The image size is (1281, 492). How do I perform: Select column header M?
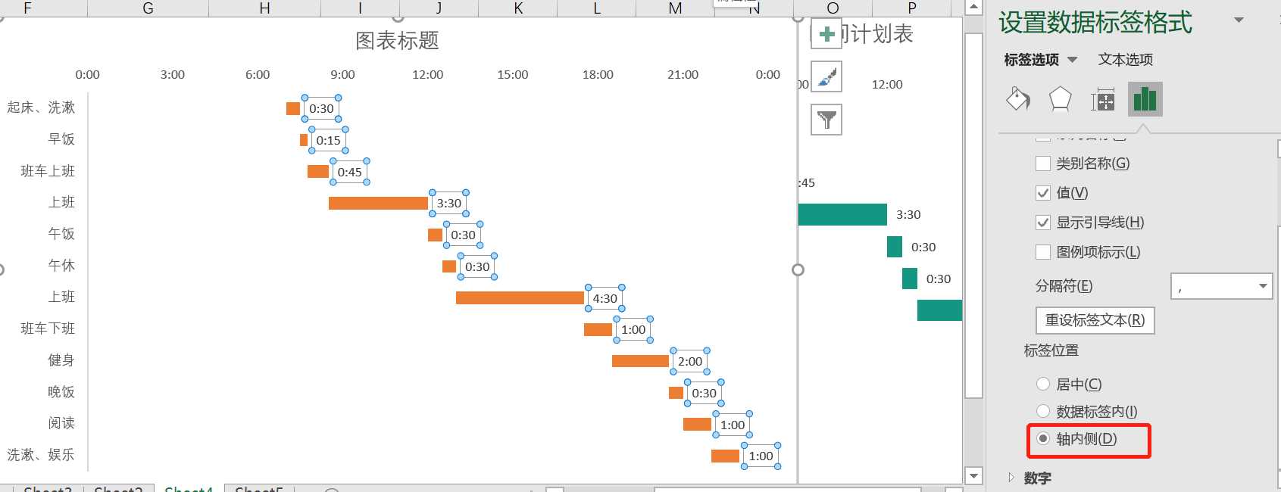point(676,8)
